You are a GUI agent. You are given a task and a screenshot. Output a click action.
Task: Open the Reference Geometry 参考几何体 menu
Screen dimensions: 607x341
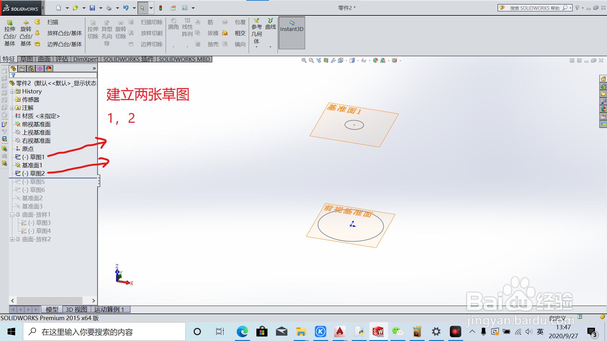pyautogui.click(x=257, y=33)
